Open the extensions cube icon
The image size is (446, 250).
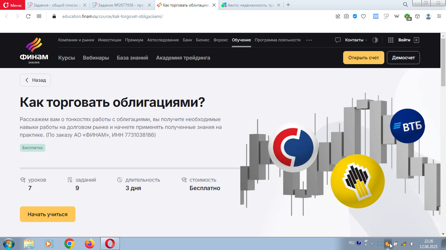click(417, 16)
